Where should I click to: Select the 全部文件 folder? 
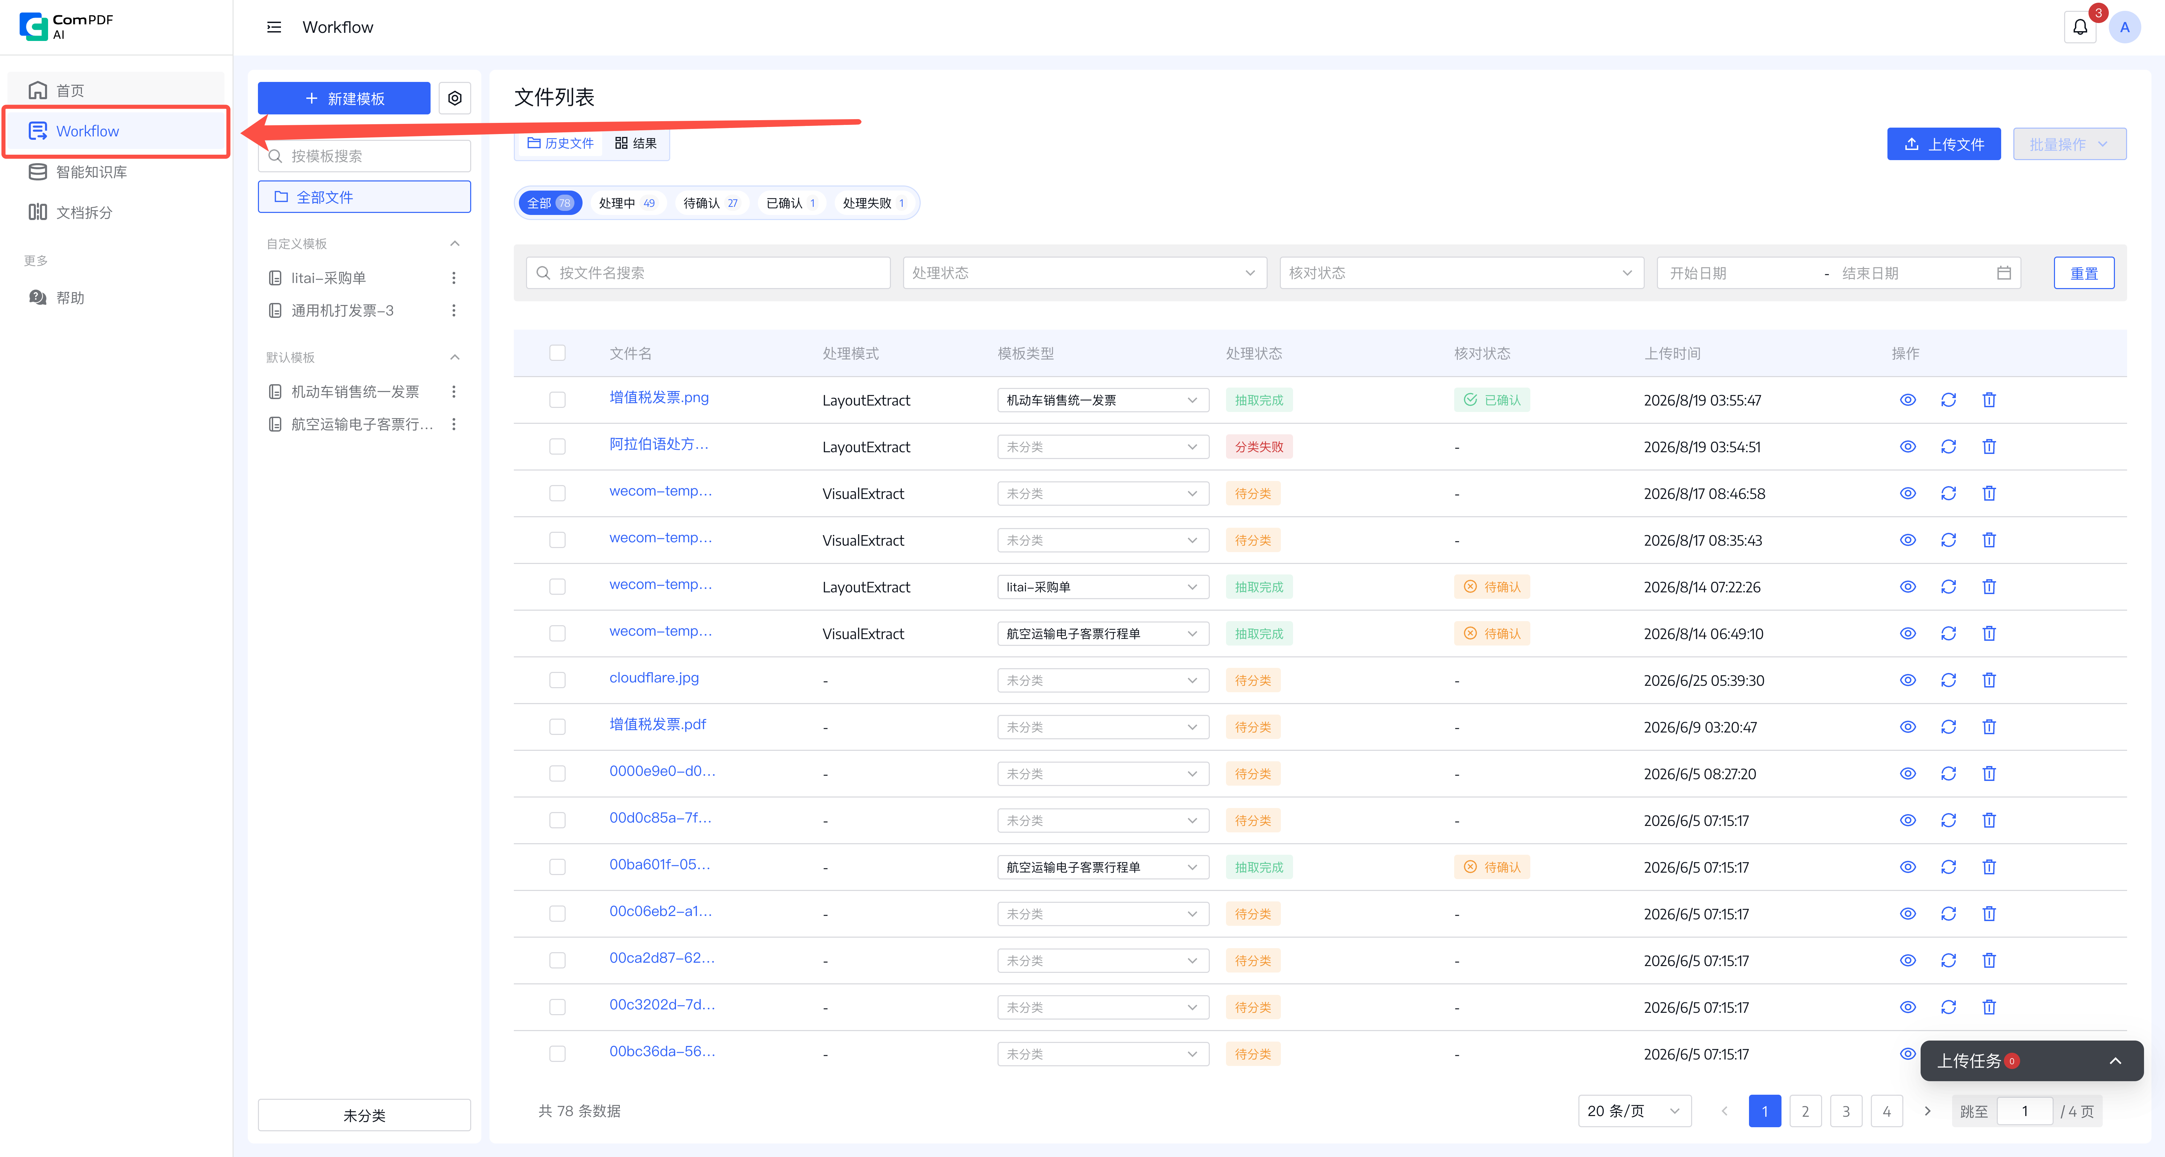364,197
